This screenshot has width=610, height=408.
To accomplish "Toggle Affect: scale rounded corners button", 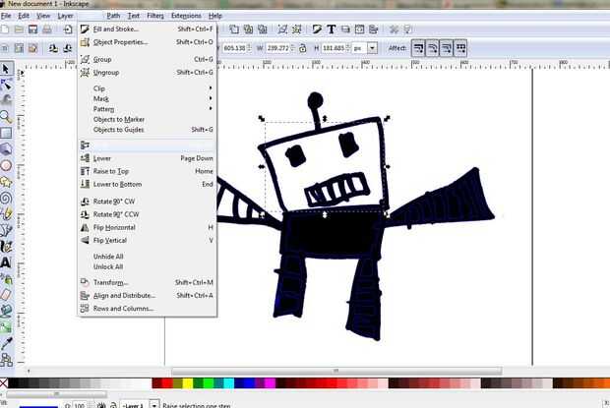I will (x=432, y=48).
